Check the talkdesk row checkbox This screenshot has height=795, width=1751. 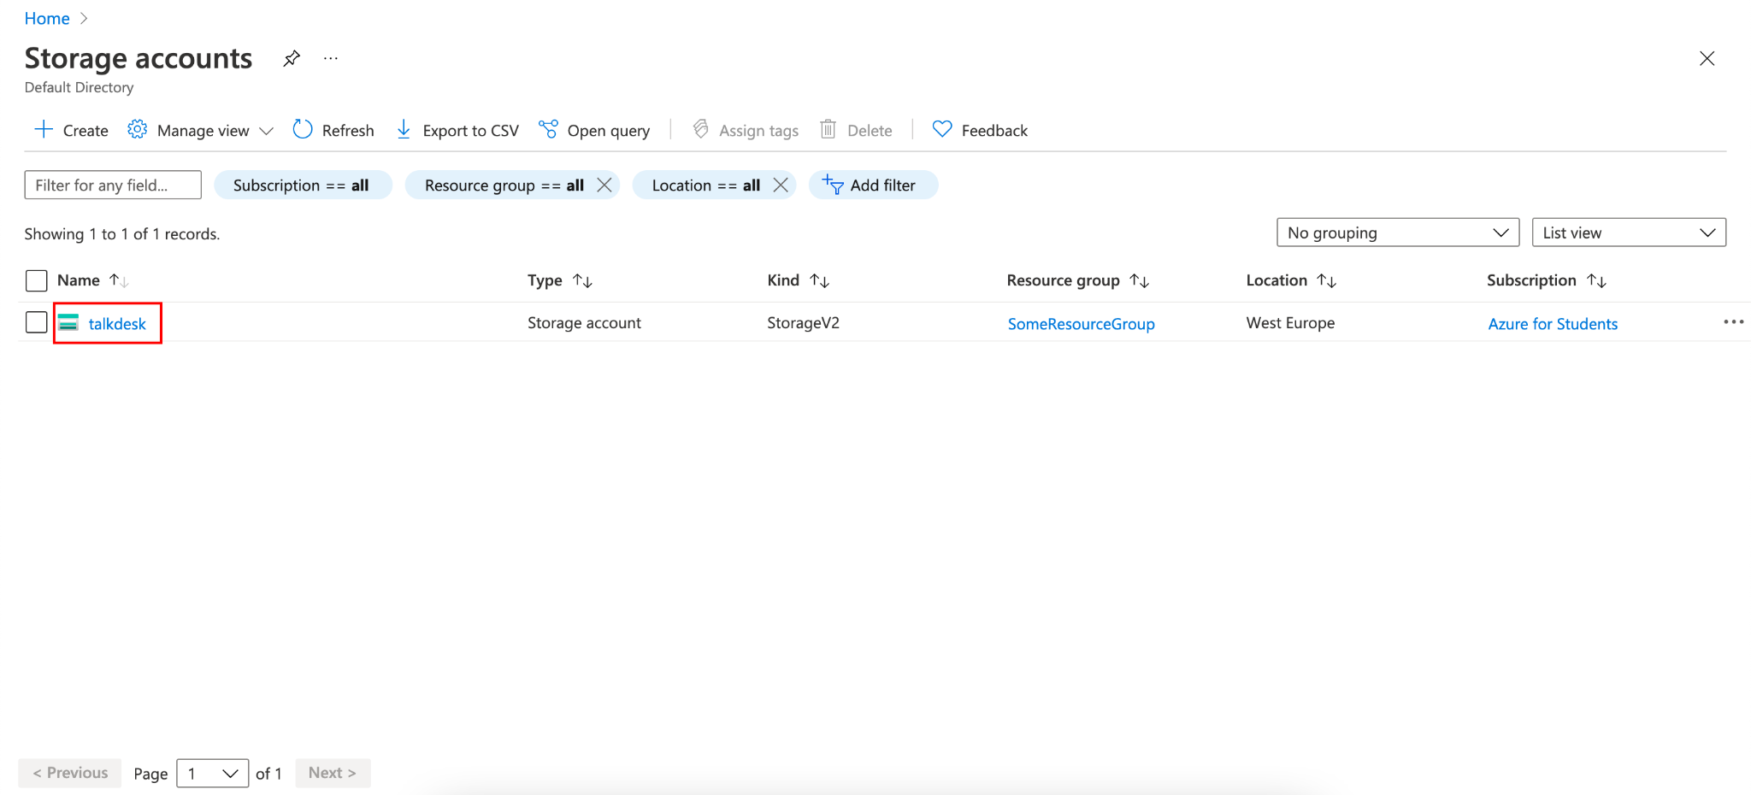(x=36, y=322)
